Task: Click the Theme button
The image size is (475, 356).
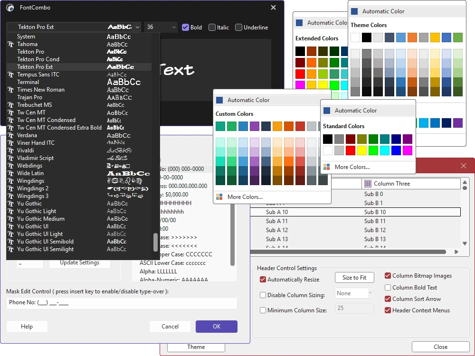Action: [x=196, y=347]
